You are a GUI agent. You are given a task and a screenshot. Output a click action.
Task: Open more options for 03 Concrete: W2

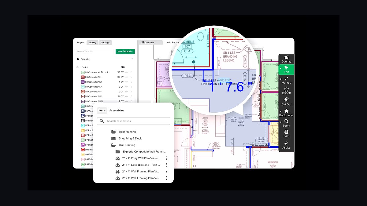click(131, 82)
